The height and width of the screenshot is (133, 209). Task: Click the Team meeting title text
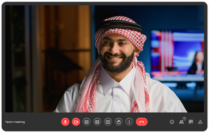[15, 122]
